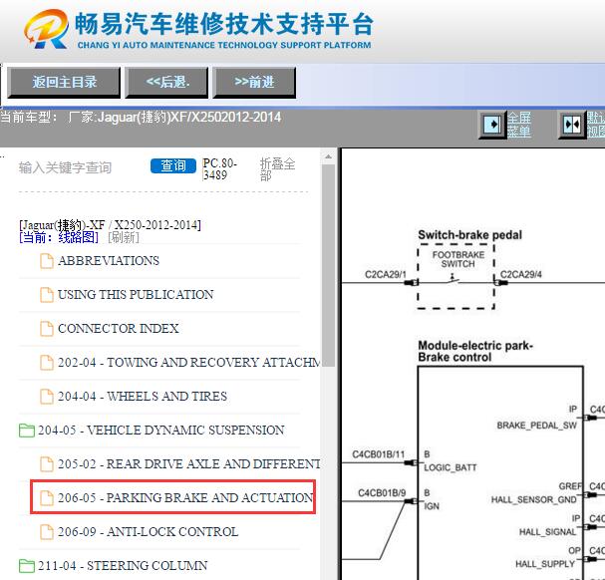Click the 202-04 page icon
Viewport: 605px width, 580px height.
[47, 363]
